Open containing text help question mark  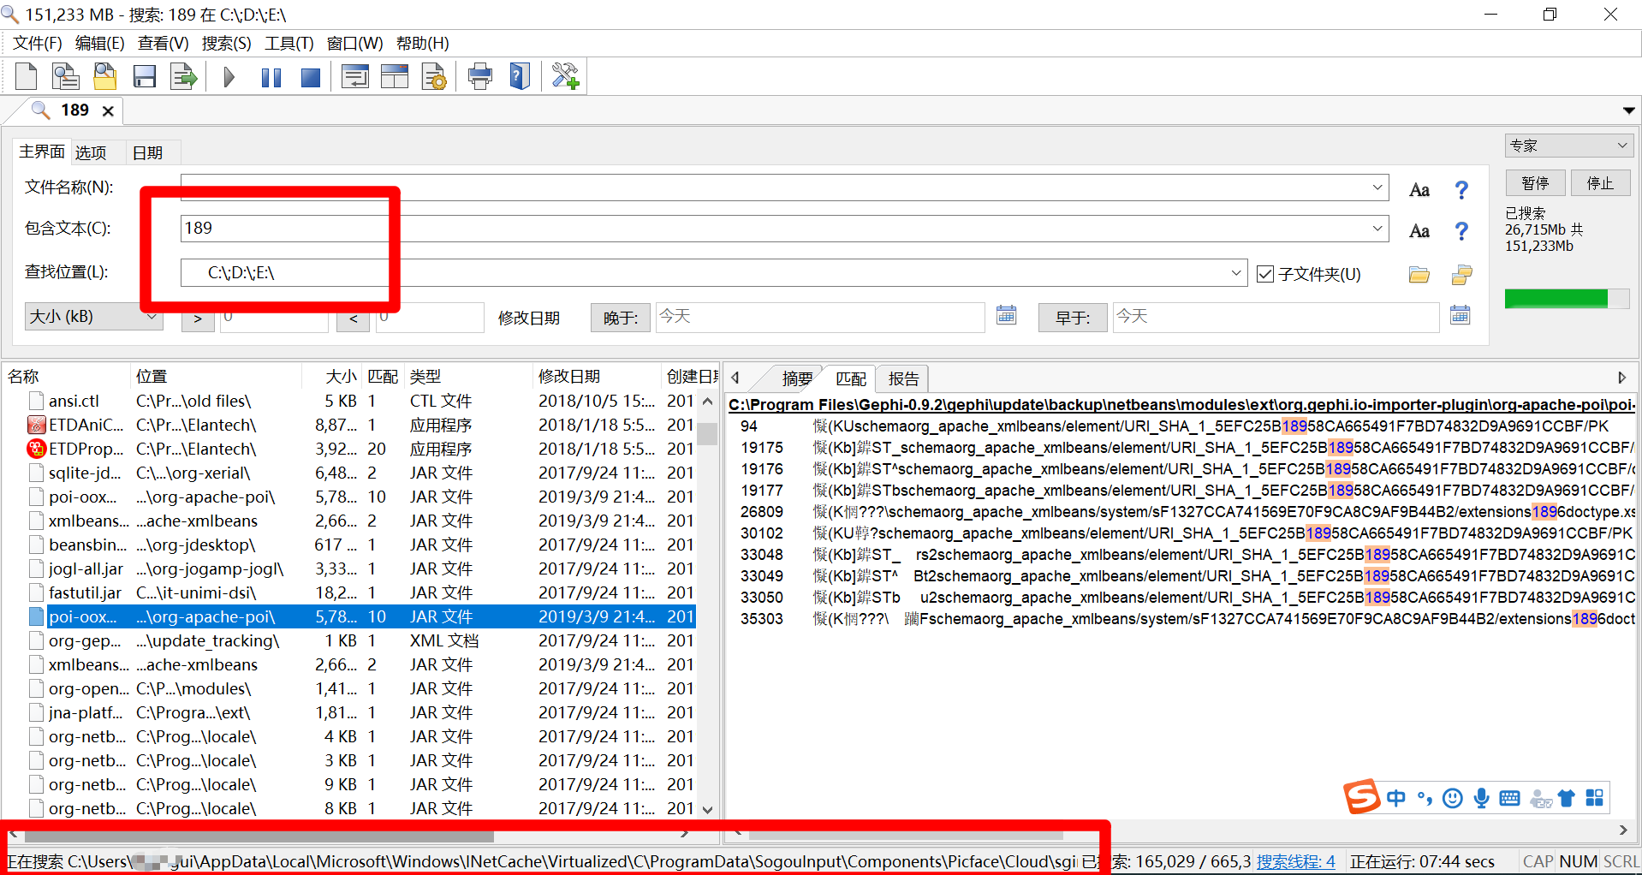1461,231
